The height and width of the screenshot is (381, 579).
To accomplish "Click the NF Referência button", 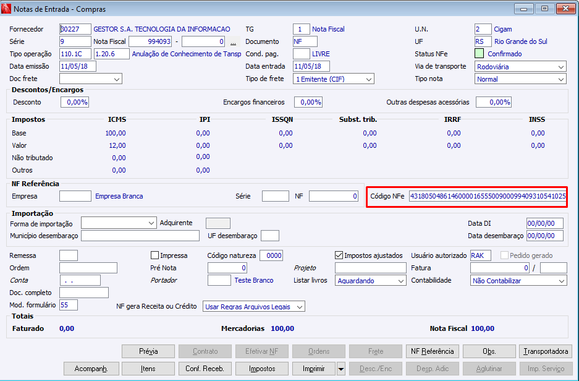I will click(433, 351).
